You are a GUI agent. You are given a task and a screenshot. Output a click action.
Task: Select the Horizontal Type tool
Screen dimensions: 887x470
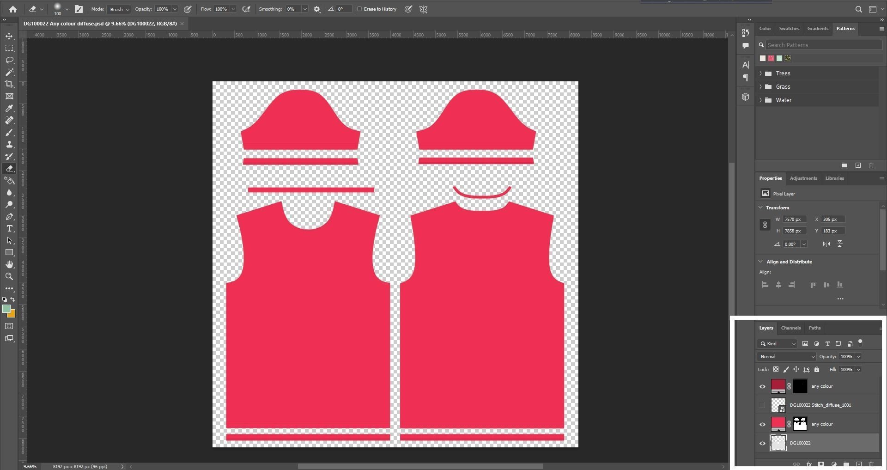tap(9, 229)
